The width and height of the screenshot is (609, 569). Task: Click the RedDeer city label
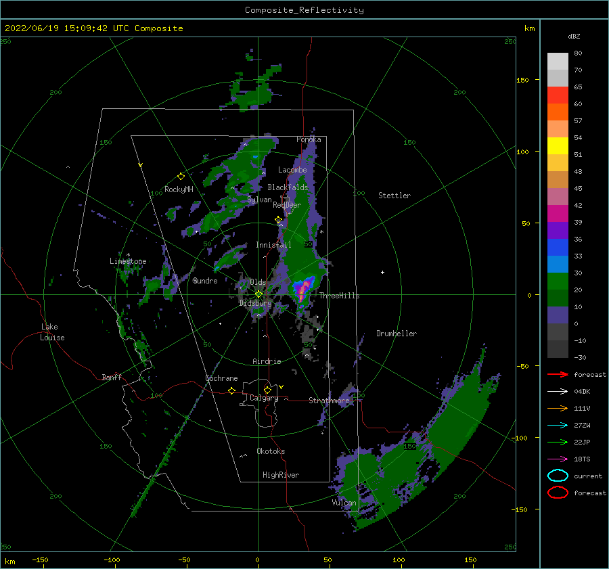(x=287, y=205)
